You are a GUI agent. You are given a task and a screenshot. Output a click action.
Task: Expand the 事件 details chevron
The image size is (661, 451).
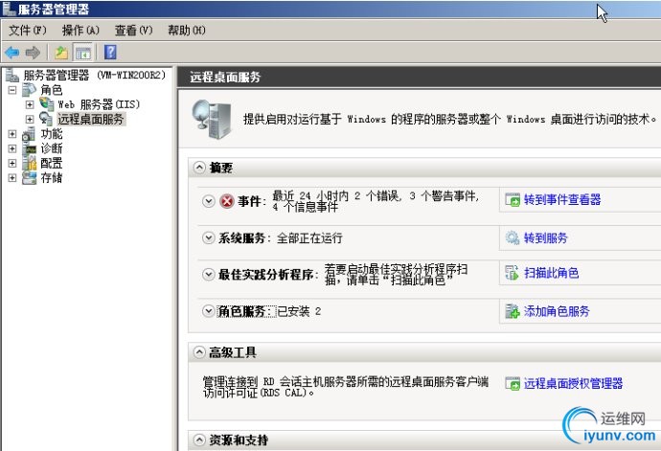[209, 201]
